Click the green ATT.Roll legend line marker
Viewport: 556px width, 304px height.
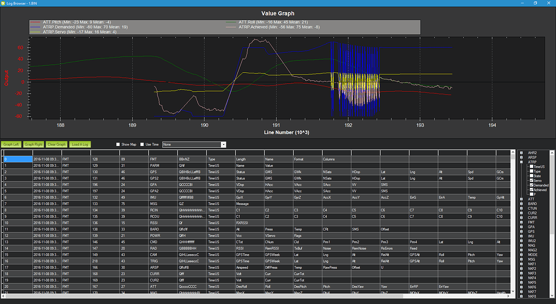pyautogui.click(x=231, y=22)
